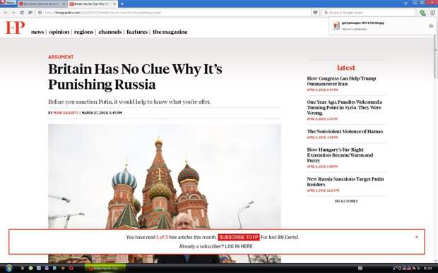The height and width of the screenshot is (273, 438).
Task: Click the FP logo
Action: 15,28
